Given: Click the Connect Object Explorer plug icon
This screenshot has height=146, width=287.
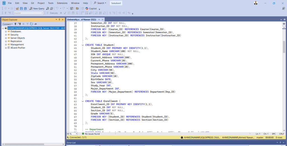Looking at the screenshot, I should [x=15, y=24].
